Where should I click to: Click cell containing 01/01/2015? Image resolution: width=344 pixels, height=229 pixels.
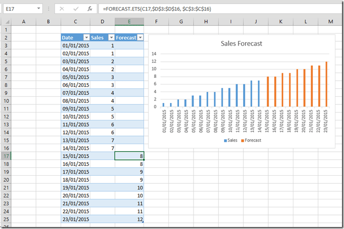click(x=75, y=46)
